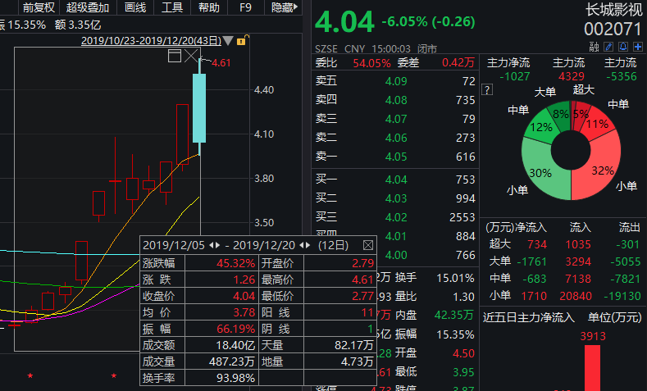
Task: Click the 中单 inflow 7138 cell
Action: 578,280
